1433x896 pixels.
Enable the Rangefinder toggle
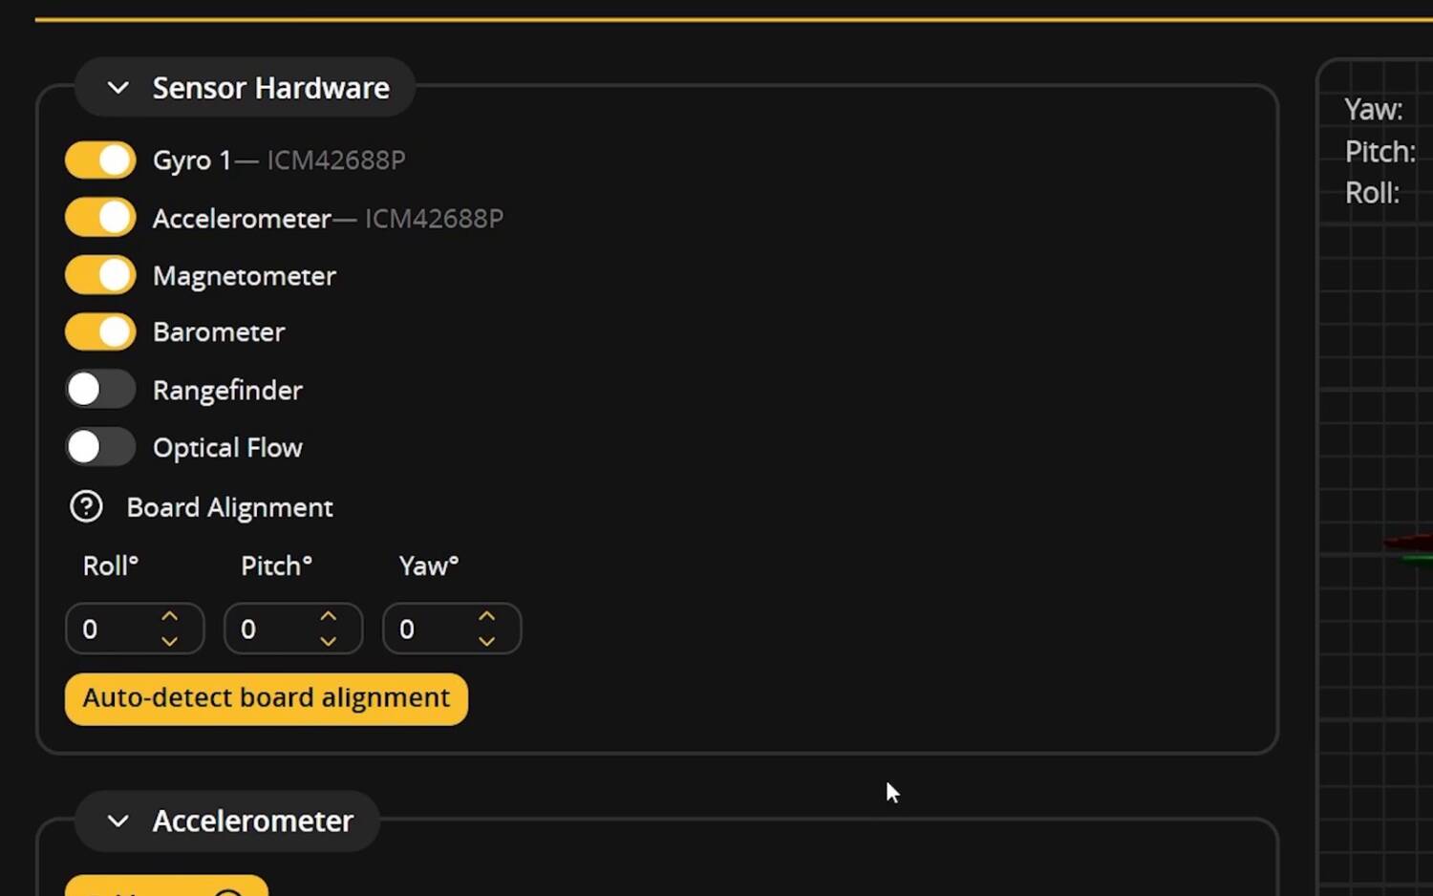(100, 390)
